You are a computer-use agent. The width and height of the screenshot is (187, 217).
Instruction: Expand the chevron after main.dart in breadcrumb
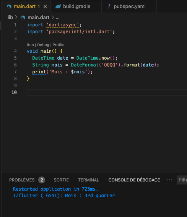[x=53, y=17]
